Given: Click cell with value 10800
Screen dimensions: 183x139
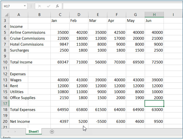Looking at the screenshot, I should [x=60, y=92].
